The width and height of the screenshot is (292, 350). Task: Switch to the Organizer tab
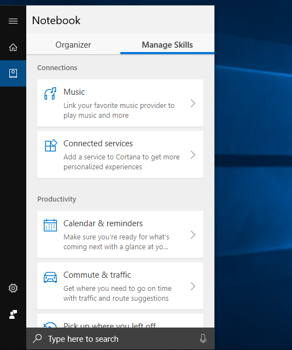(x=73, y=45)
